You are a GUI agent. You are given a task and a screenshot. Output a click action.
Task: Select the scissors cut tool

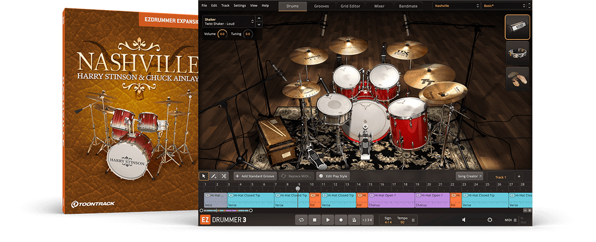[x=224, y=176]
